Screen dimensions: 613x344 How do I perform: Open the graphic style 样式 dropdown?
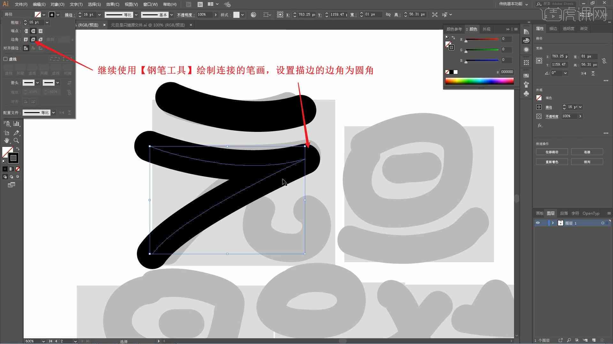tap(243, 15)
